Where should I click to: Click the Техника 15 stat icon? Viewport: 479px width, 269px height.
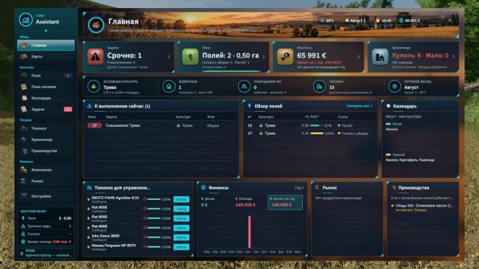tap(319, 87)
